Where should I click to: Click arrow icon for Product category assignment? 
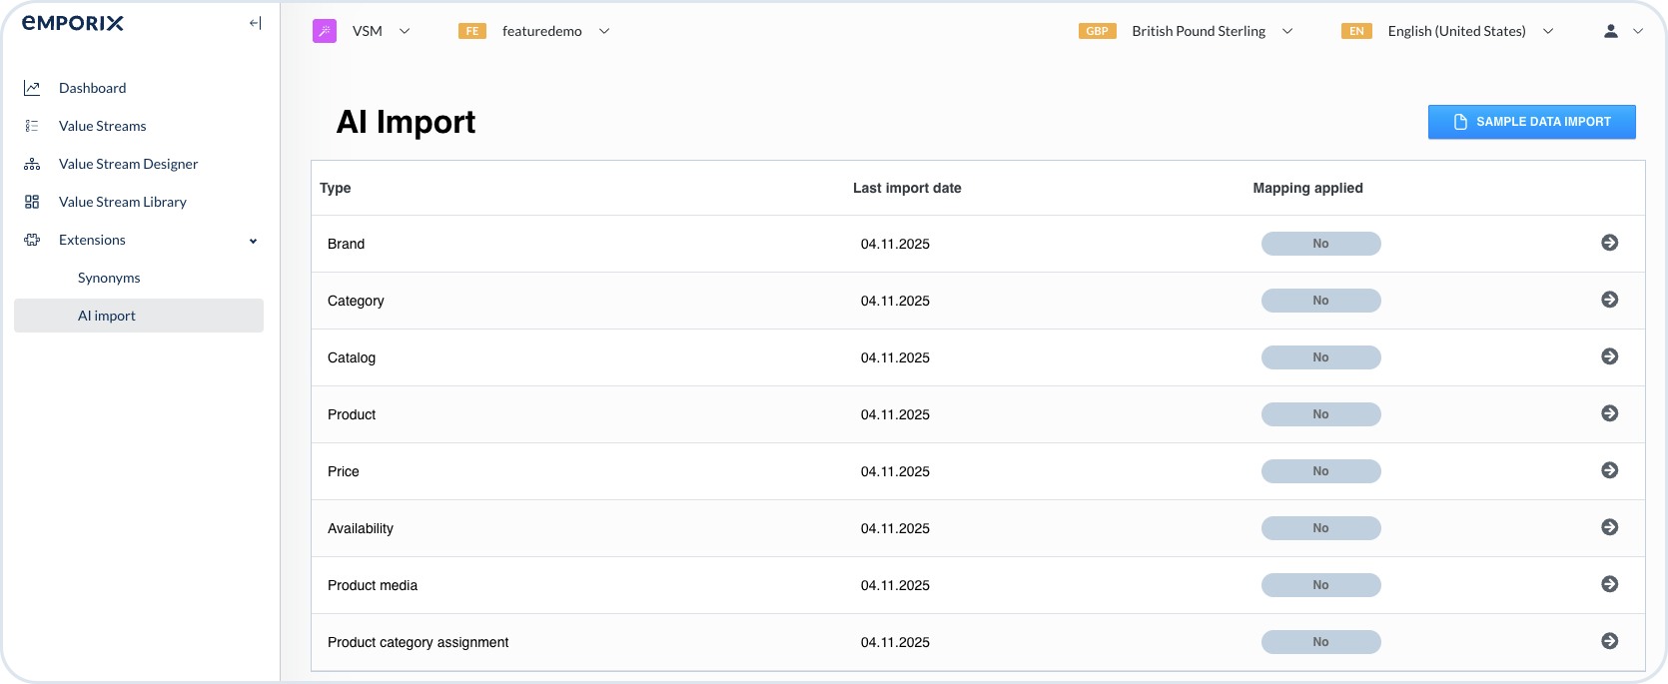(x=1609, y=641)
